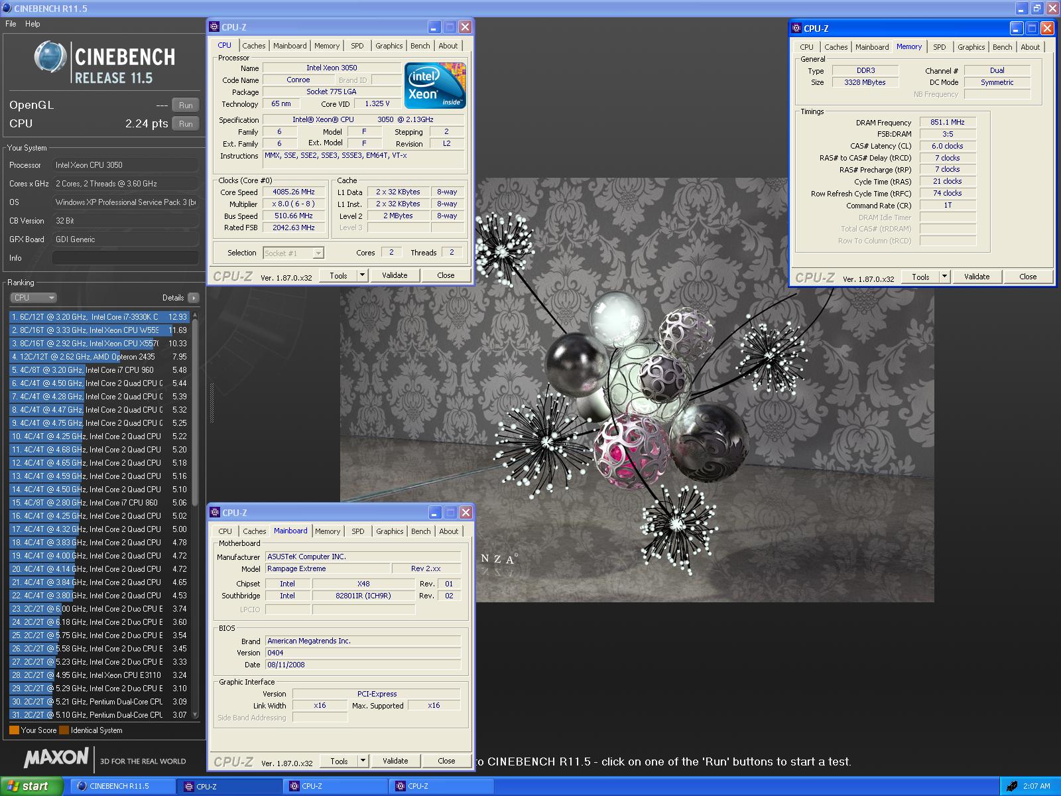Click the DRAM Frequency value 851.1 MHz

(x=948, y=122)
